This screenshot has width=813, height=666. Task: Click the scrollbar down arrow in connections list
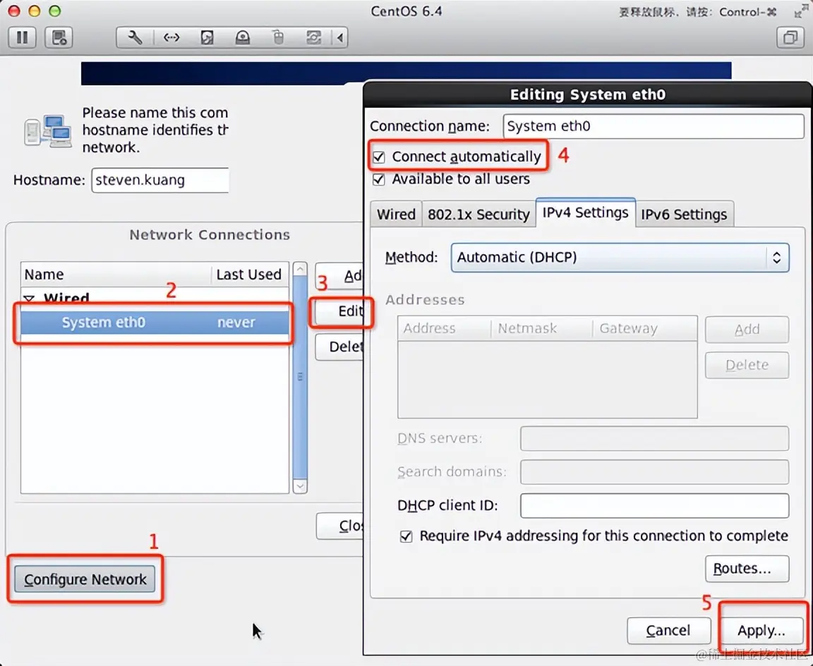300,486
